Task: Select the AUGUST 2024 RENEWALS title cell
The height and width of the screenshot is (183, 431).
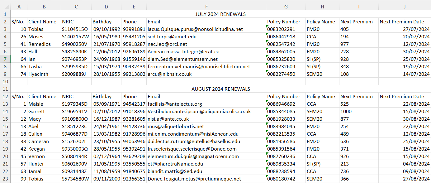Action: (220, 89)
